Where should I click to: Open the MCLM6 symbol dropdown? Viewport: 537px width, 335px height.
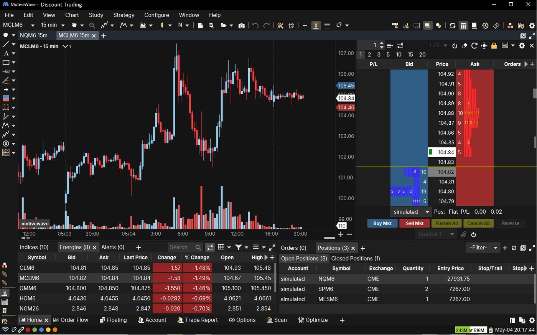tap(33, 25)
